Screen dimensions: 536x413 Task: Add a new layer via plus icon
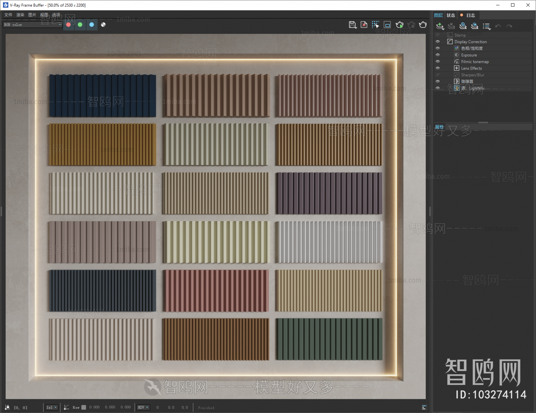point(440,26)
